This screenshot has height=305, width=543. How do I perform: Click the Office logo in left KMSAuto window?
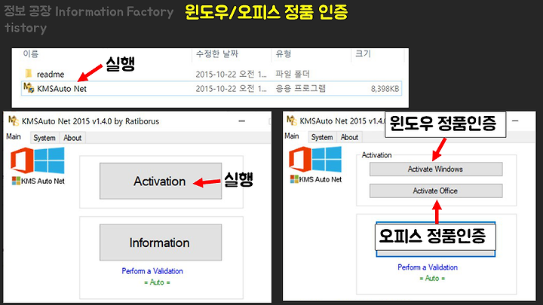pyautogui.click(x=22, y=160)
